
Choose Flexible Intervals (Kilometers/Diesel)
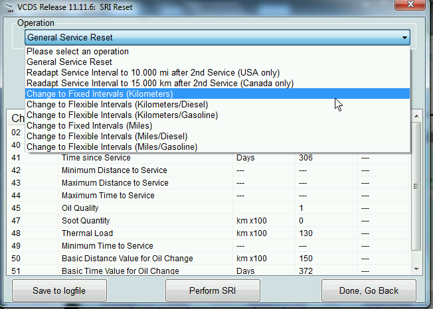[117, 105]
